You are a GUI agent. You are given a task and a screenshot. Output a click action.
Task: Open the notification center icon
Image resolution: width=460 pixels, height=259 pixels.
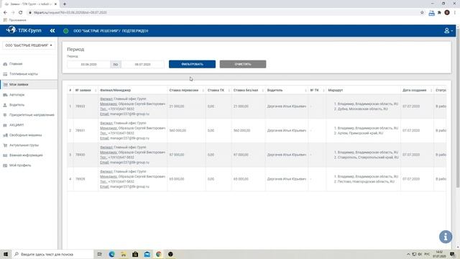[x=453, y=254]
